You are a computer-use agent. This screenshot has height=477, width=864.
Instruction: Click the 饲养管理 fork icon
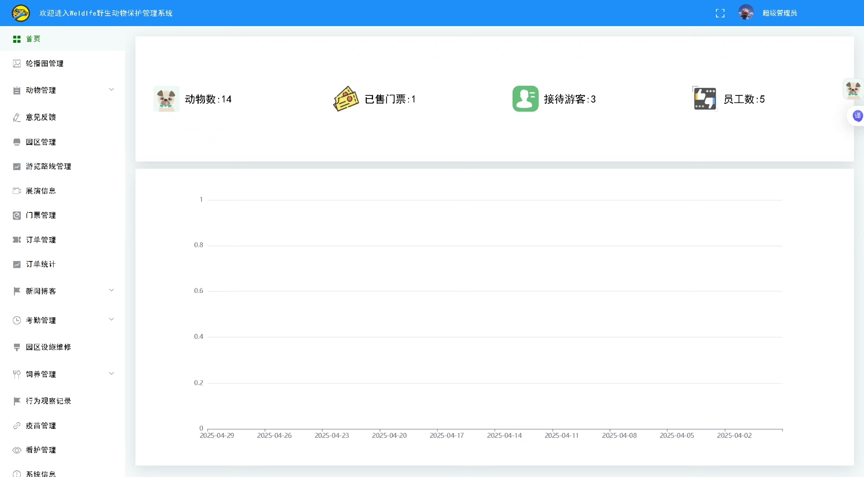[17, 374]
